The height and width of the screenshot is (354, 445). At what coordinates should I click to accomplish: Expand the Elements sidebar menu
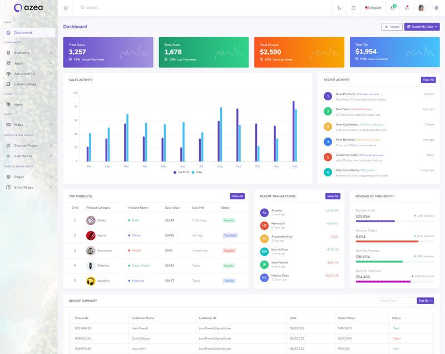pyautogui.click(x=28, y=53)
